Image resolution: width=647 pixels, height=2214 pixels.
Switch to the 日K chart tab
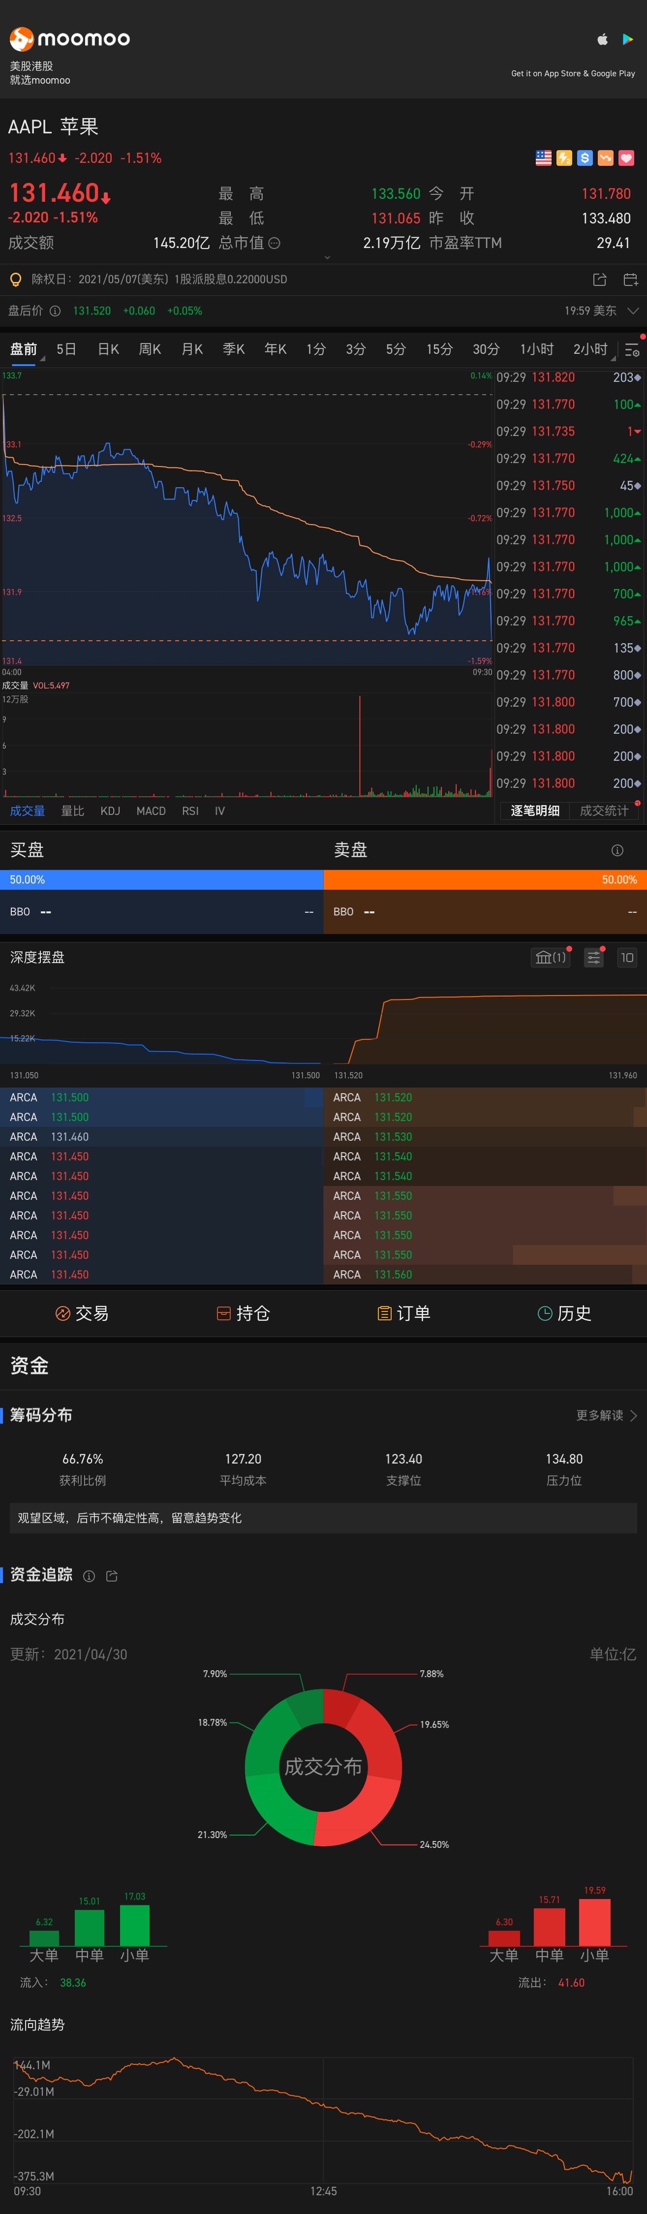tap(108, 349)
